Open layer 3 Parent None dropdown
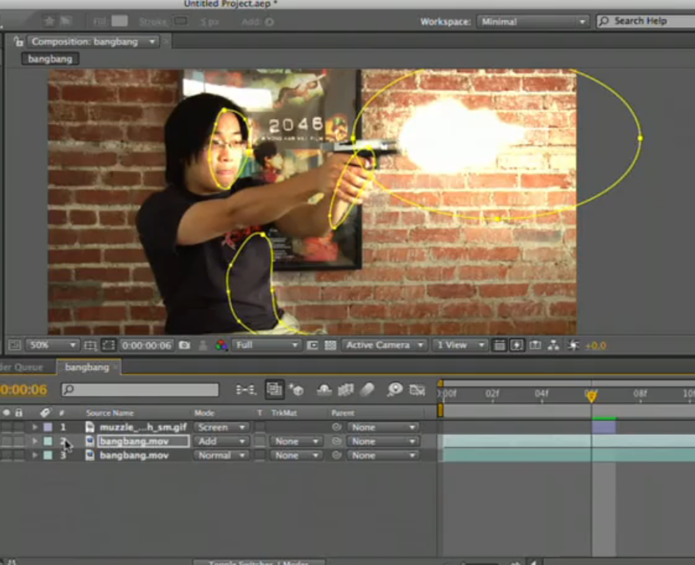Viewport: 695px width, 565px height. pyautogui.click(x=383, y=455)
